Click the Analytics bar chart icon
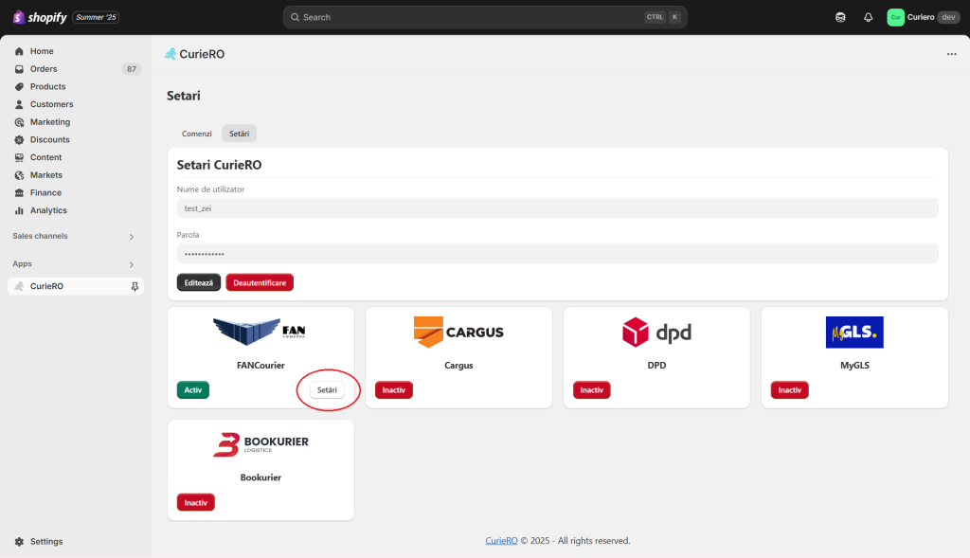 pos(19,211)
